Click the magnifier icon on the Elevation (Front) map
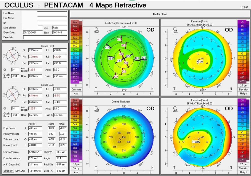Screen dimensions: 251x176 coord(175,30)
